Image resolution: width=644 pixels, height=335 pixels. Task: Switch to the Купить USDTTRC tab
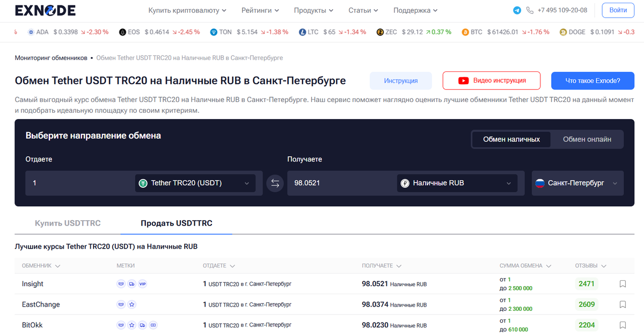[x=68, y=223]
